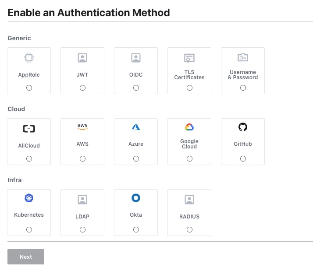Click the AWS label text
The width and height of the screenshot is (313, 278).
[82, 144]
